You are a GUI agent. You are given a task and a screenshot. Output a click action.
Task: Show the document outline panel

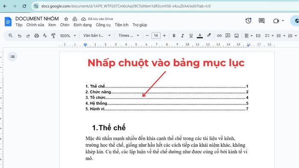coord(12,57)
